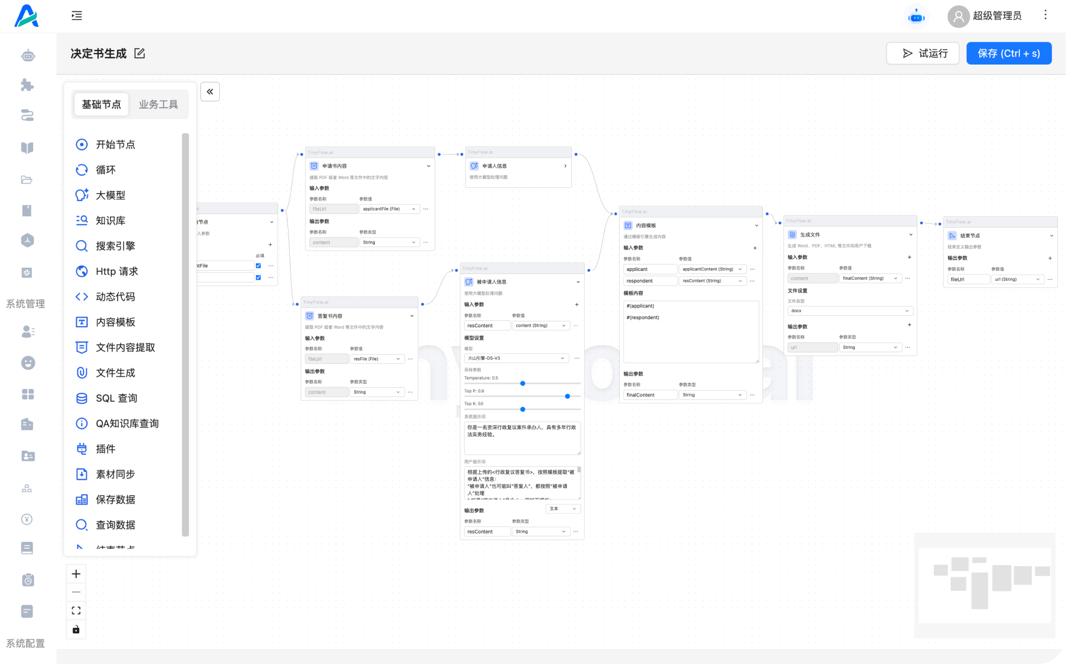Switch to the 业务工具 tab
Screen dimensions: 1066x664
(158, 105)
